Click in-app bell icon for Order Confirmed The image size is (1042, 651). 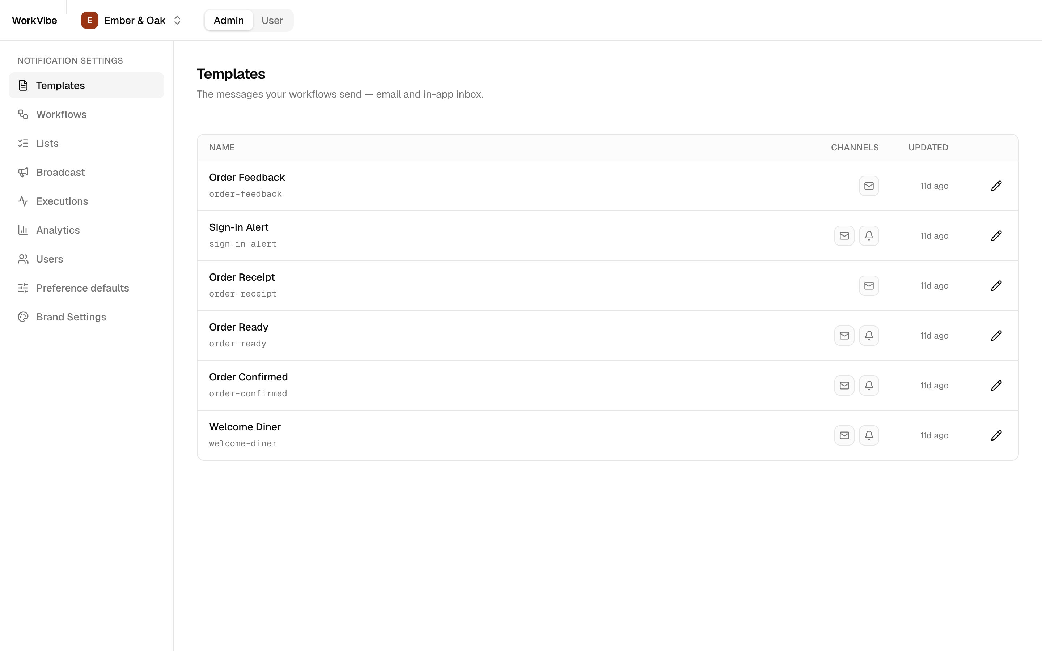[x=869, y=385]
